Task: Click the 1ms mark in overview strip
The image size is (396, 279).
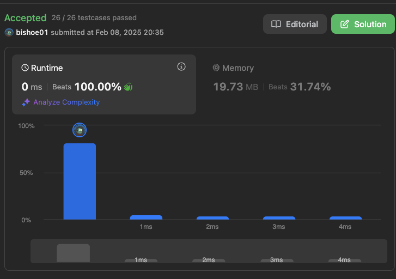Action: [141, 260]
